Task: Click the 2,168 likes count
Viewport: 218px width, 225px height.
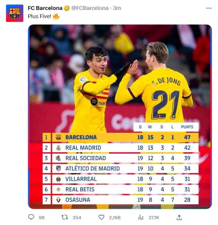Action: (115, 218)
